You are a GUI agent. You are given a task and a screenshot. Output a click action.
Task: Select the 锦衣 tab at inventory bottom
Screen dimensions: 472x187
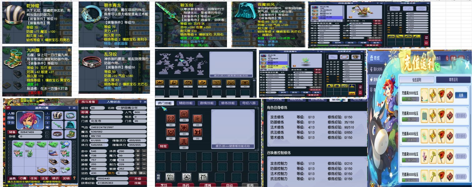pos(55,178)
